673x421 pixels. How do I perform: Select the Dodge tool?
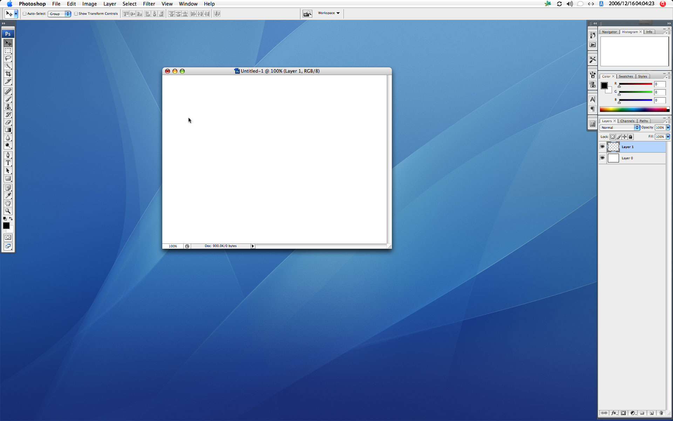tap(8, 146)
